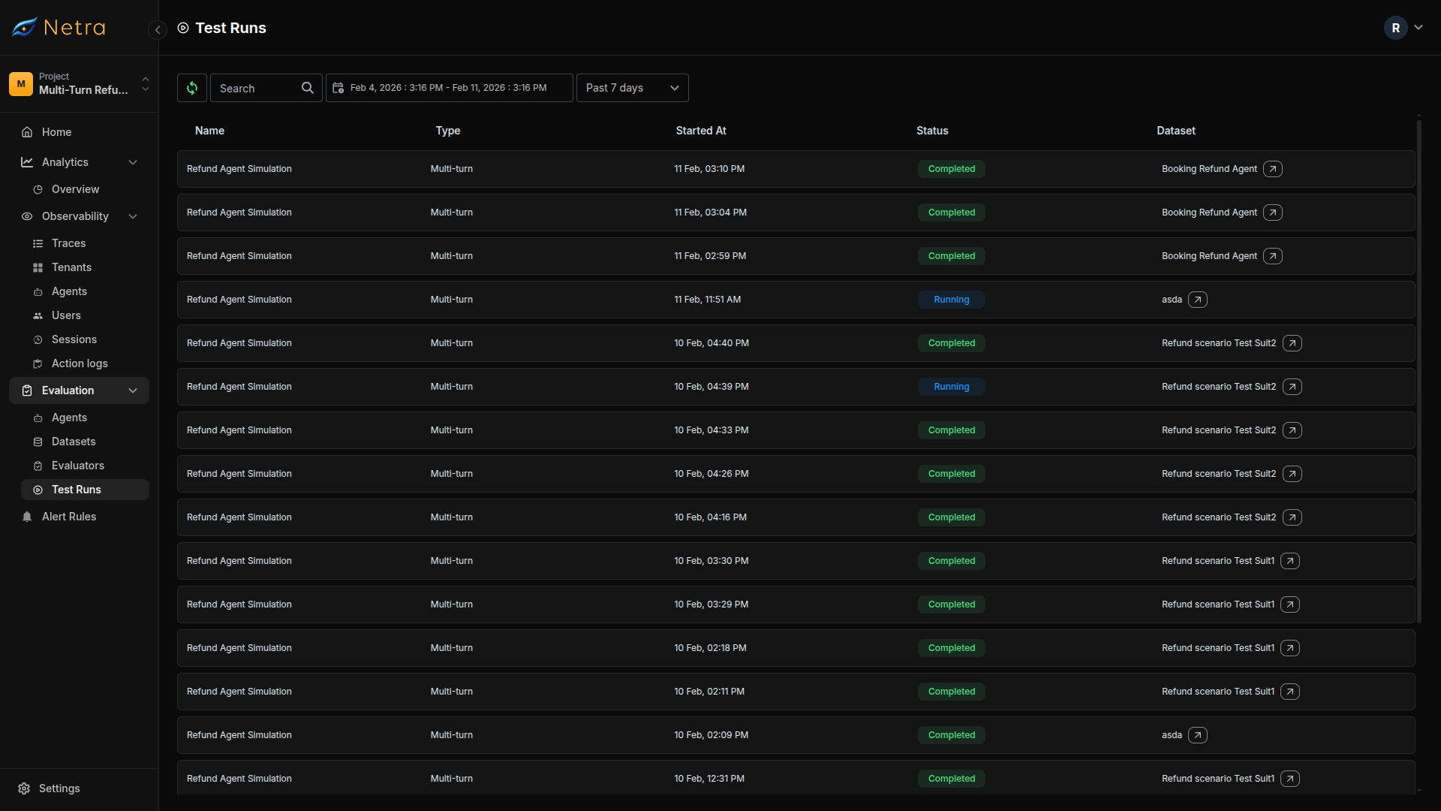Screen dimensions: 1441x811
Task: Click Refund scenario Test Suit1 on 03:30 PM row
Action: [x=1218, y=561]
